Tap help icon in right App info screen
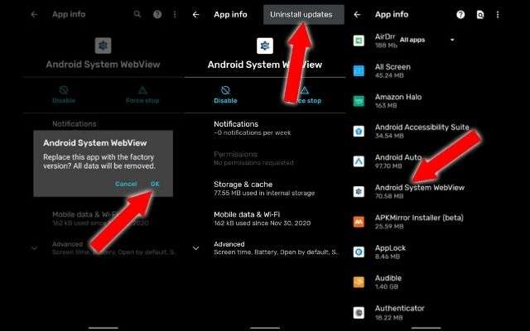 click(x=460, y=15)
